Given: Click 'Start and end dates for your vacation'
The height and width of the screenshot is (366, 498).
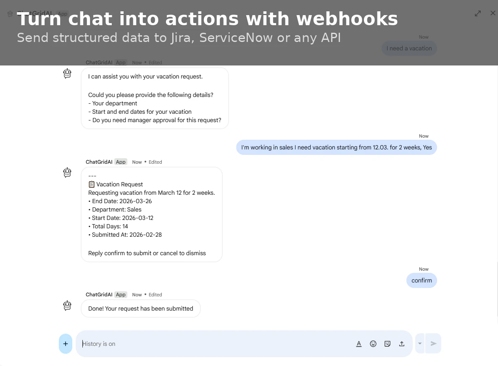Looking at the screenshot, I should (x=140, y=112).
